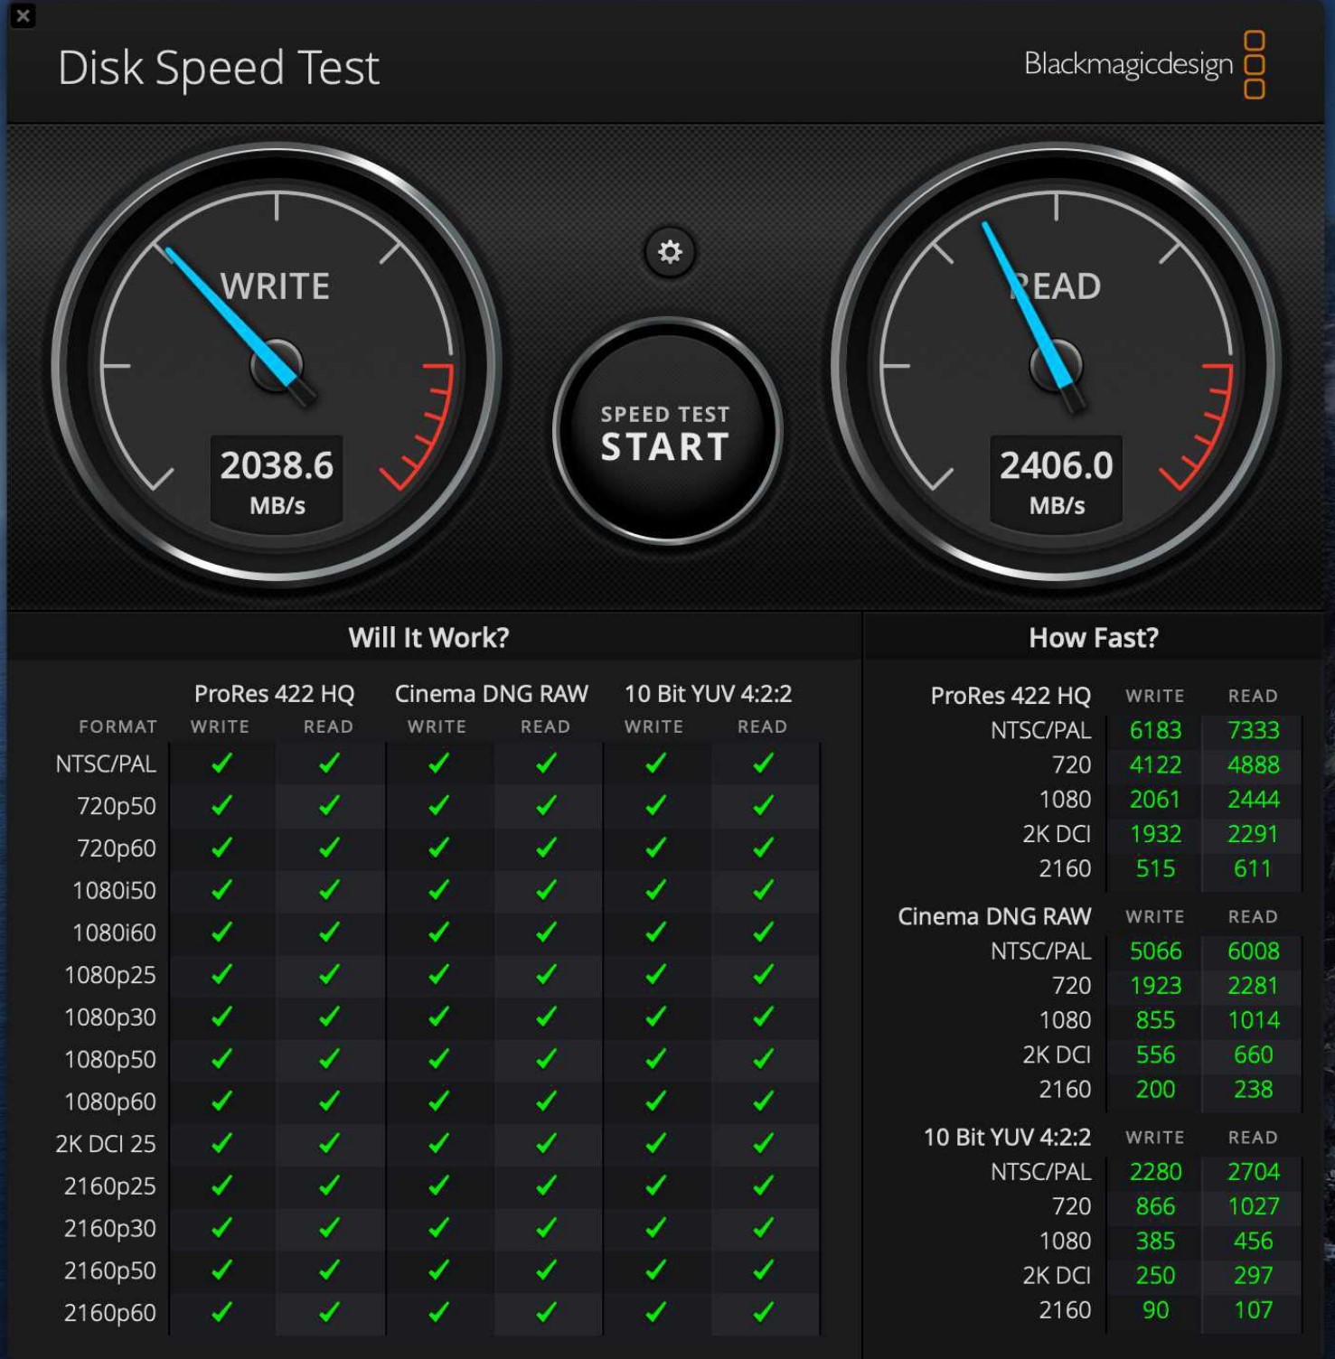Select the 2406.0 MB/s read speed readout
This screenshot has width=1335, height=1359.
pos(1056,481)
